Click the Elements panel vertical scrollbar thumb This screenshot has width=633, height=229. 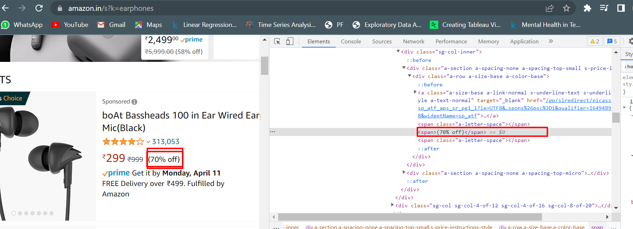pos(616,118)
